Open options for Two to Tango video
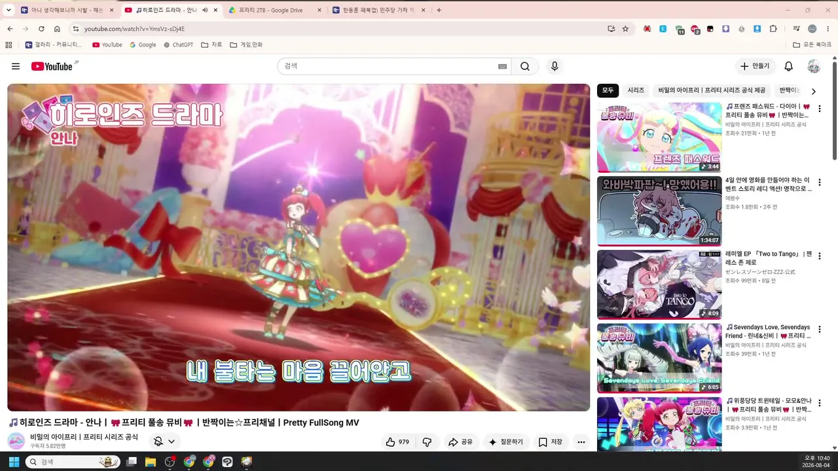This screenshot has height=471, width=838. click(x=819, y=256)
